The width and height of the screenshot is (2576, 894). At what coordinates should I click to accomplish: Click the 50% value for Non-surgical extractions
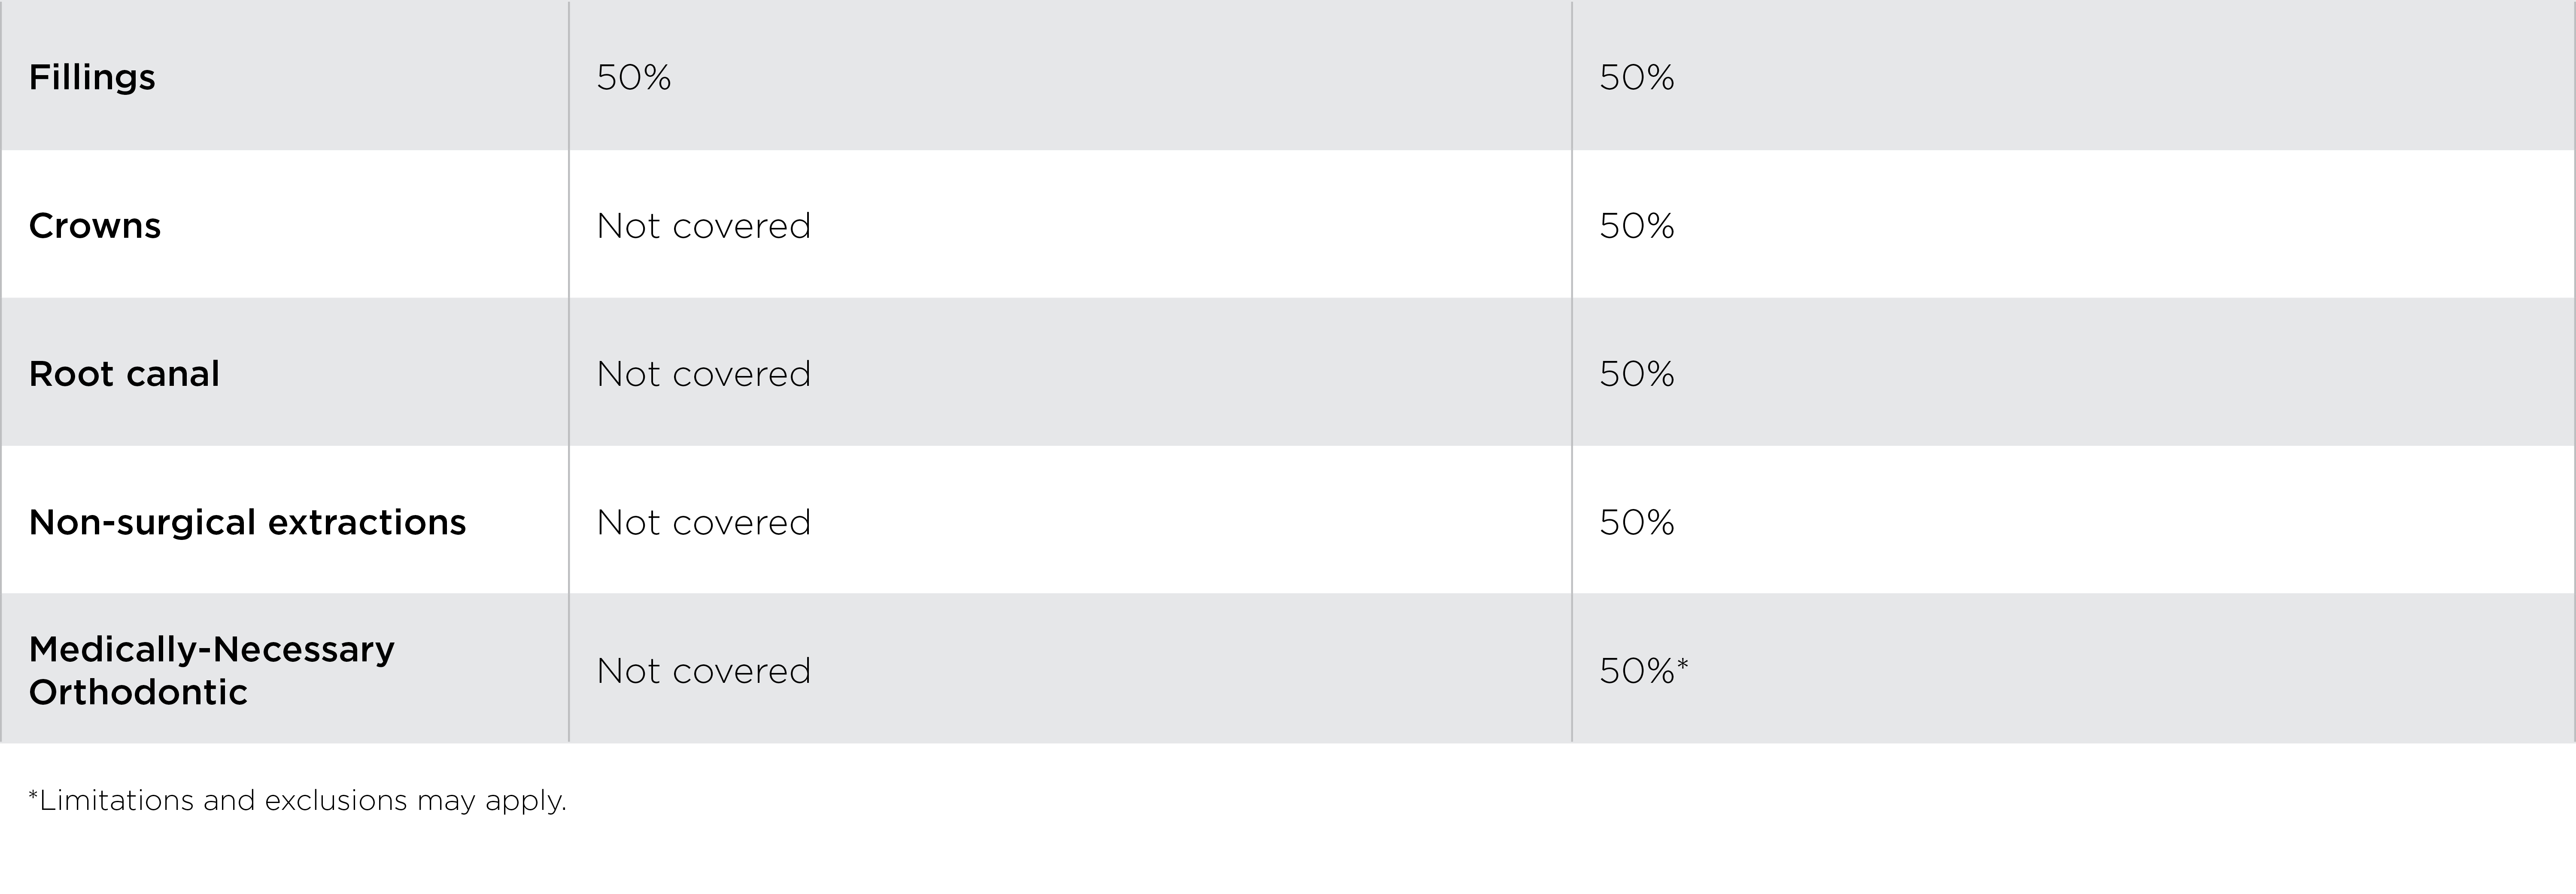(x=1637, y=522)
